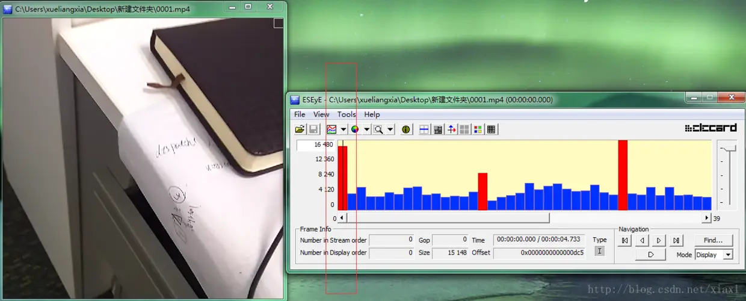
Task: Click the Size value field showing 15 148
Action: (x=450, y=253)
